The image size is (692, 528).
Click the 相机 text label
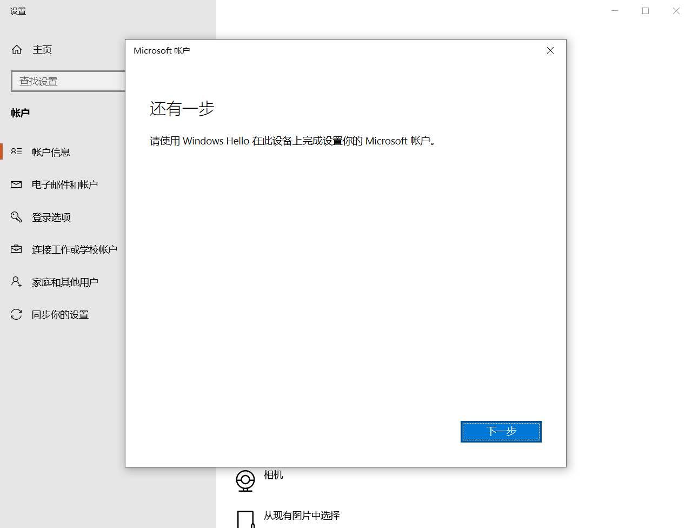(273, 475)
